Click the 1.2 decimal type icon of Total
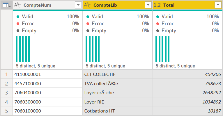Screen dimensions: 223x116 157,5
